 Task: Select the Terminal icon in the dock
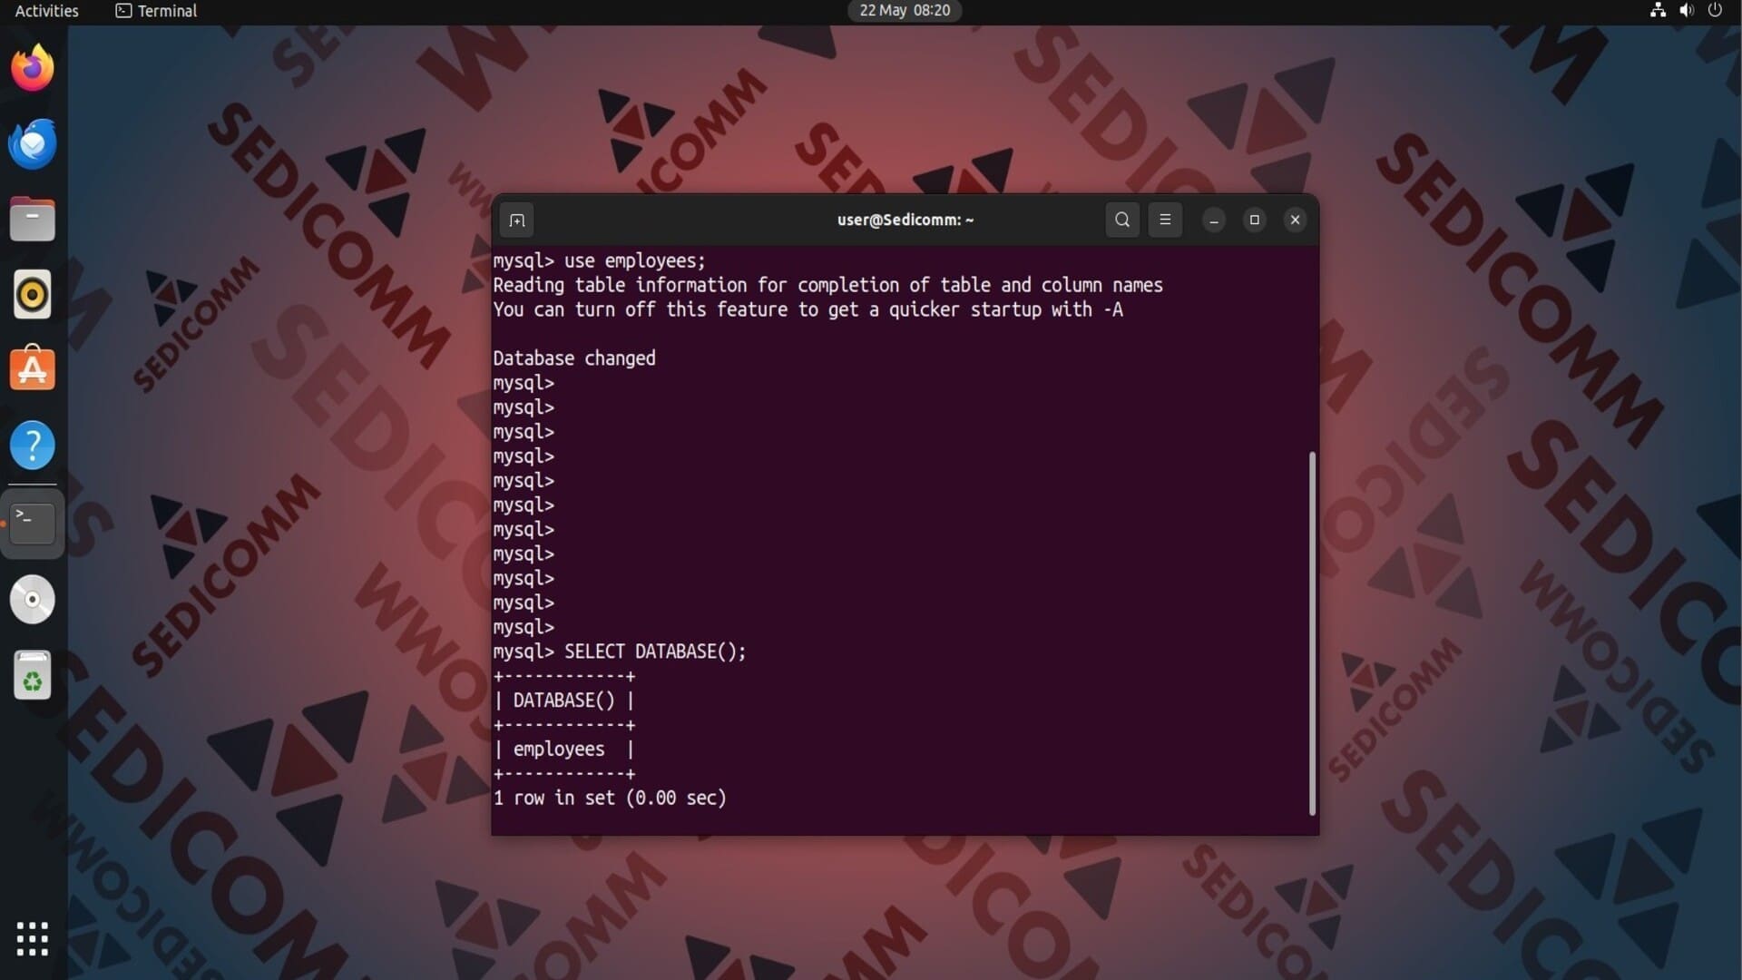point(33,524)
